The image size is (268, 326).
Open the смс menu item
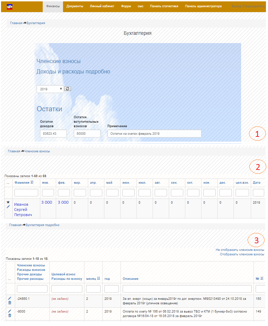pos(141,6)
